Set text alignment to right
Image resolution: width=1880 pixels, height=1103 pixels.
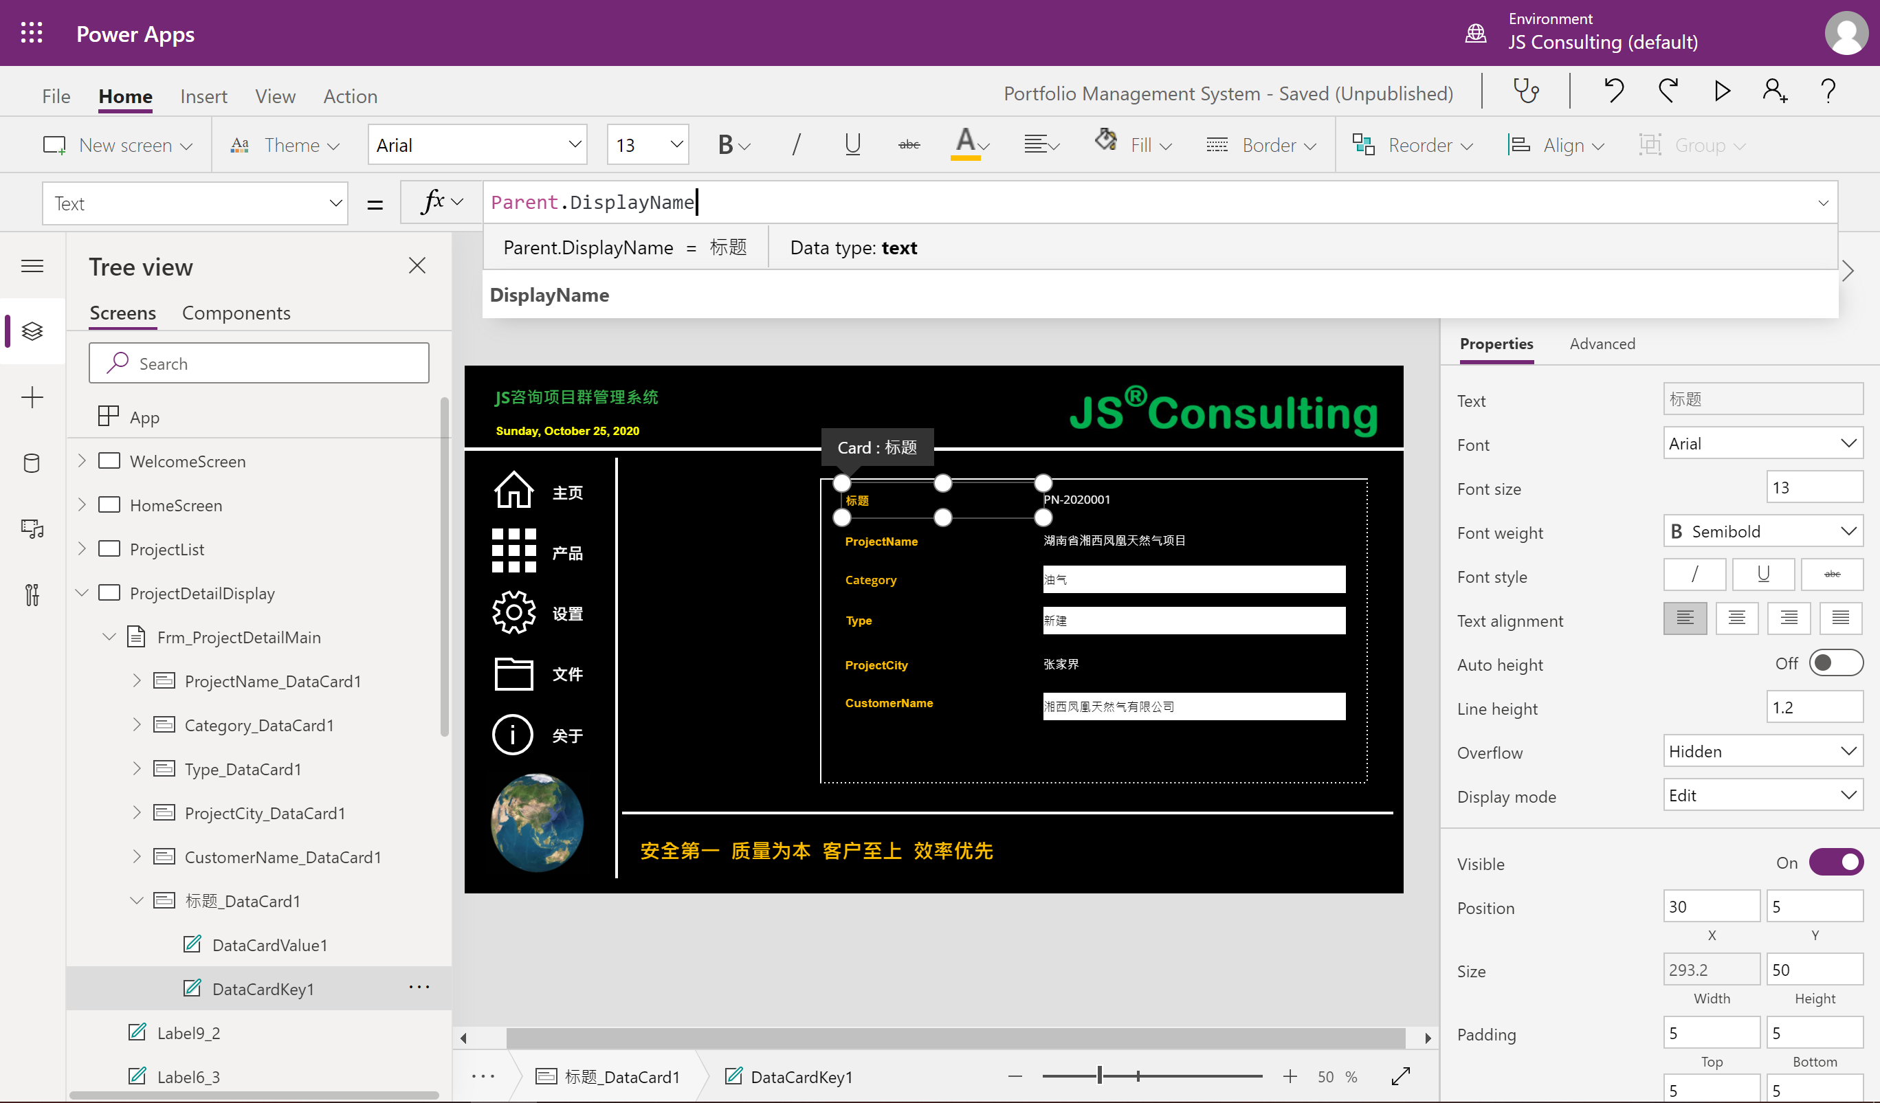(x=1789, y=619)
